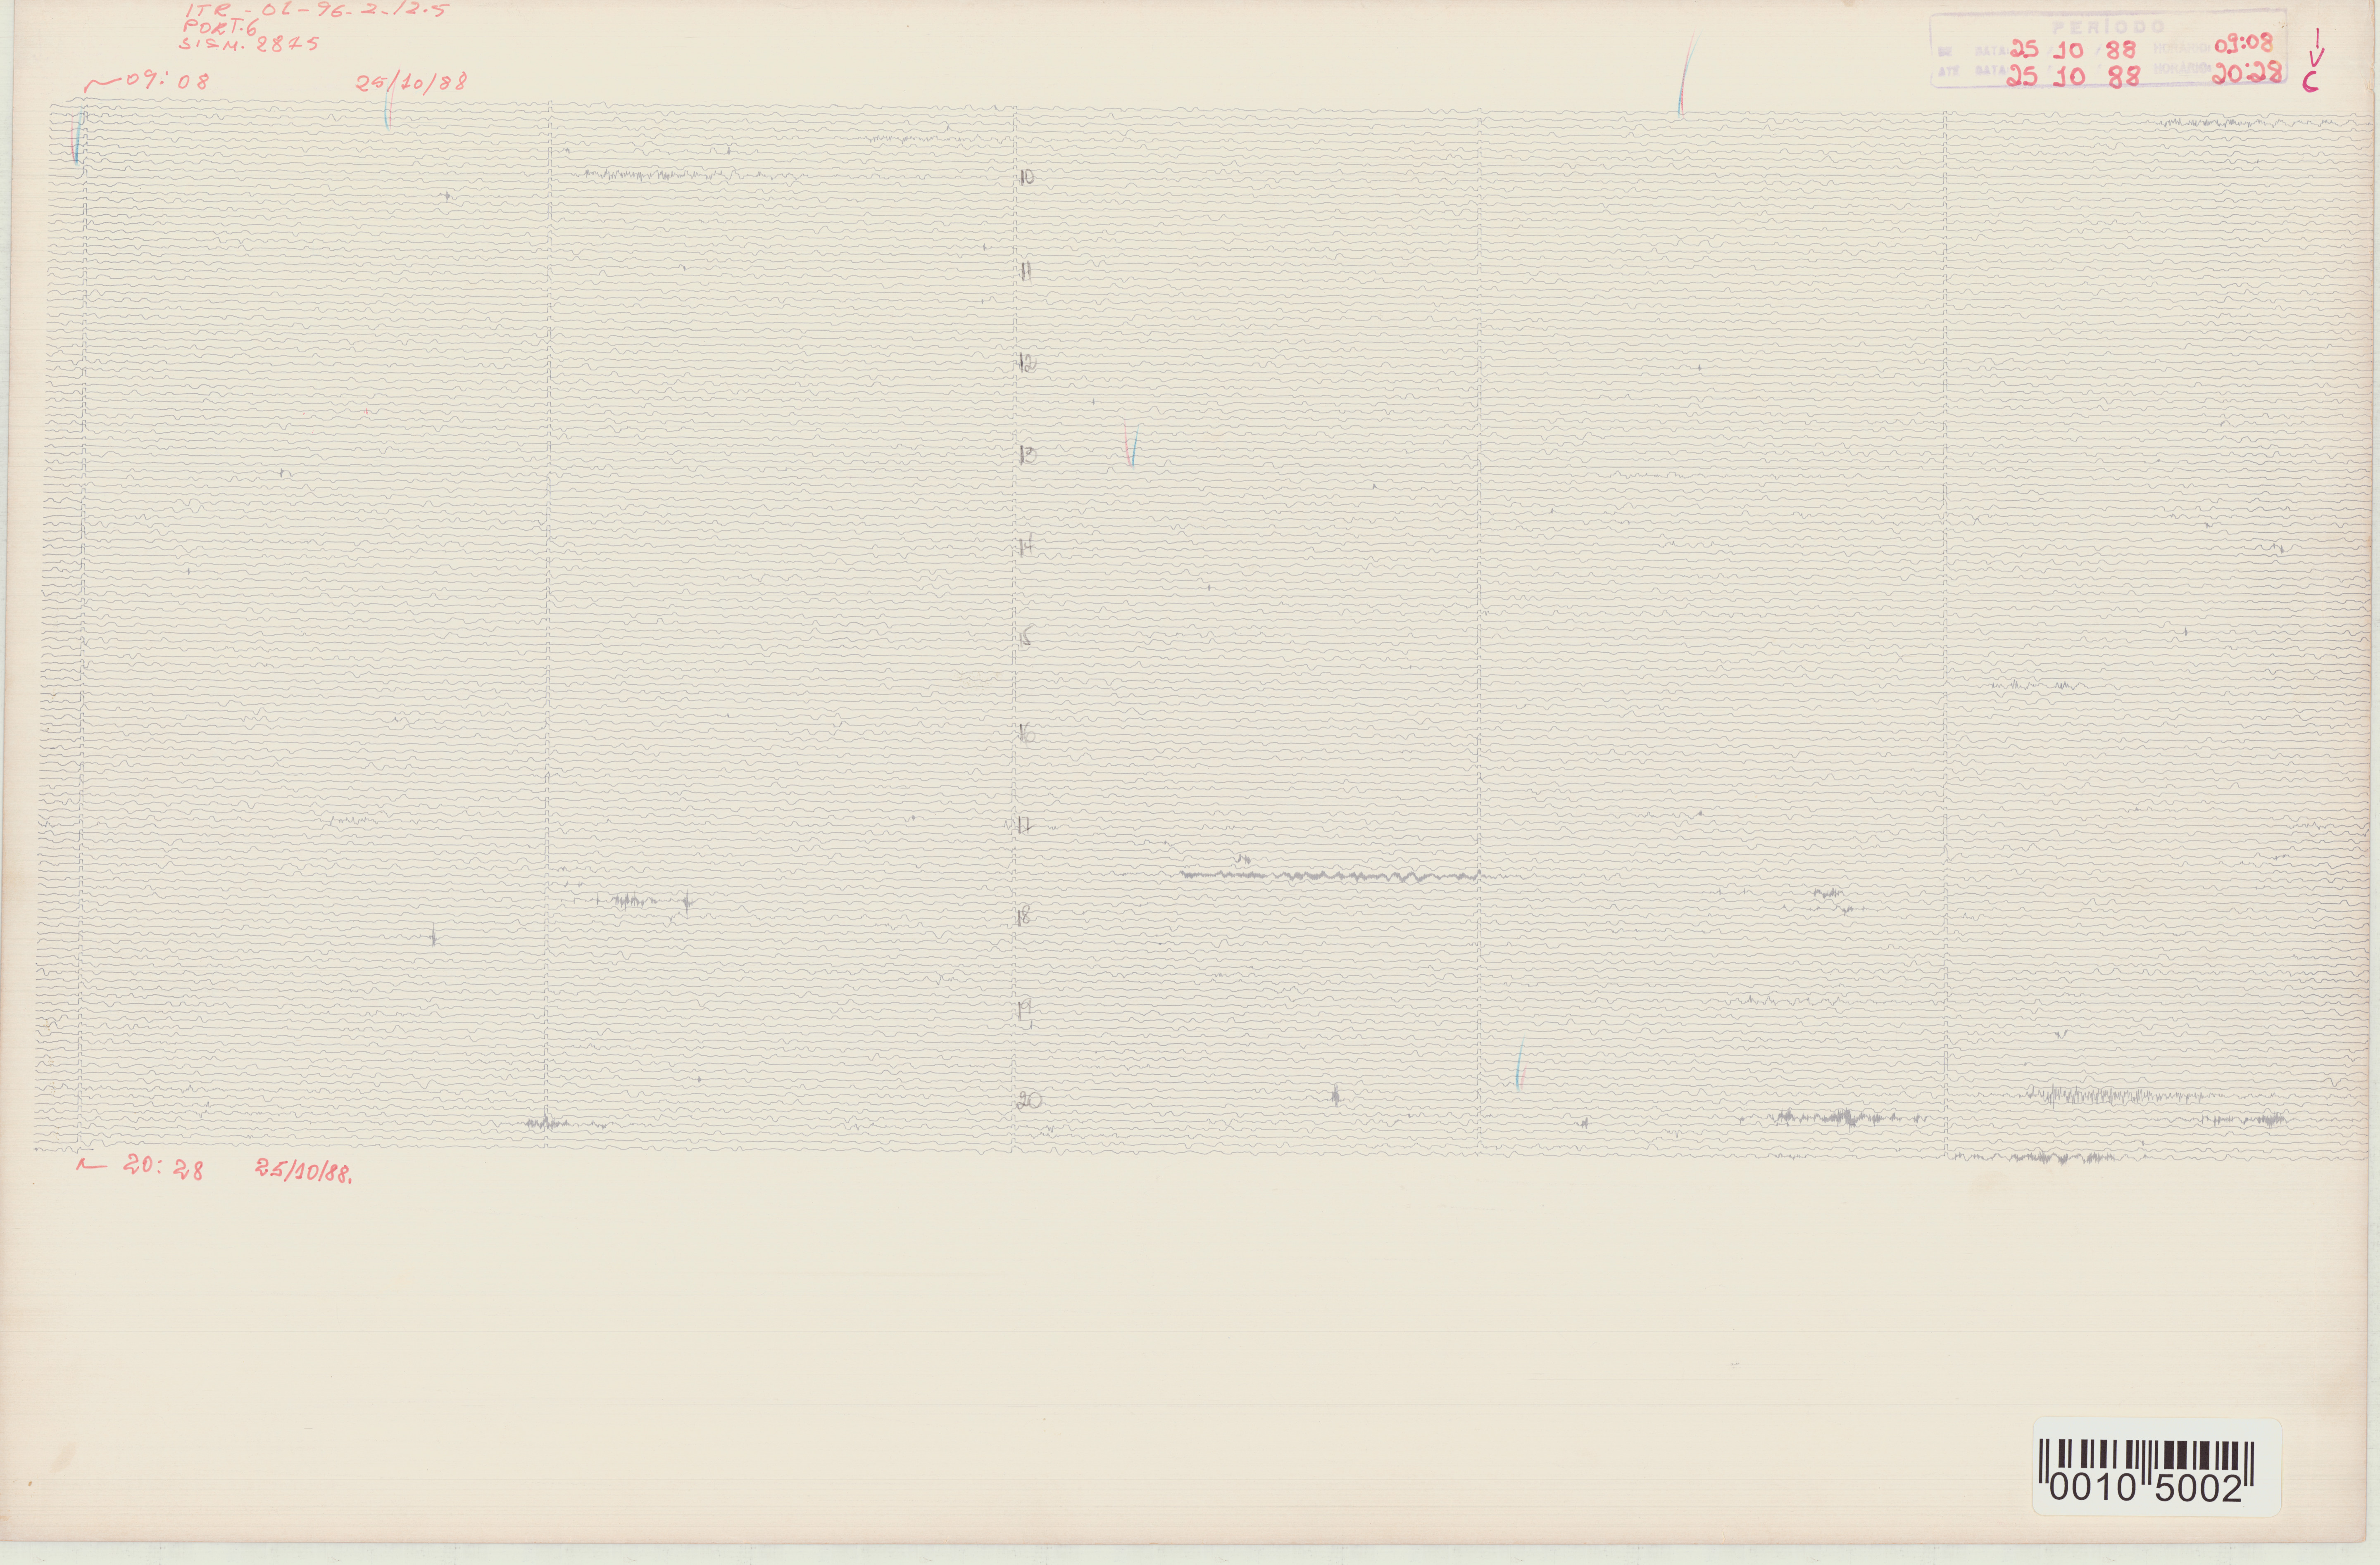Click the red '20:28' end time below the traces
2380x1565 pixels.
164,1166
